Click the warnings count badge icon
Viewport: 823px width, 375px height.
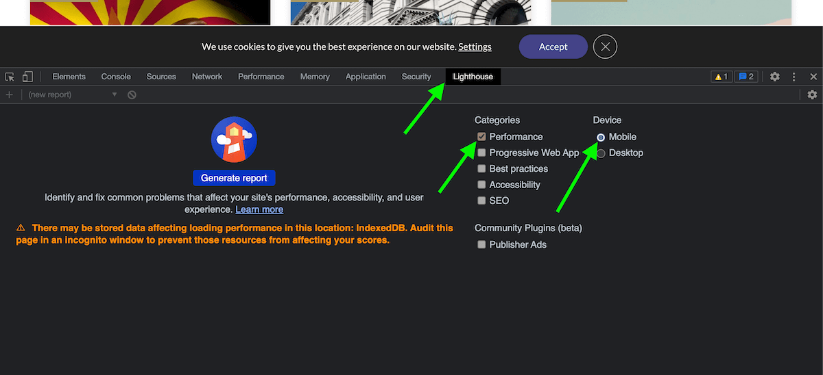coord(721,77)
